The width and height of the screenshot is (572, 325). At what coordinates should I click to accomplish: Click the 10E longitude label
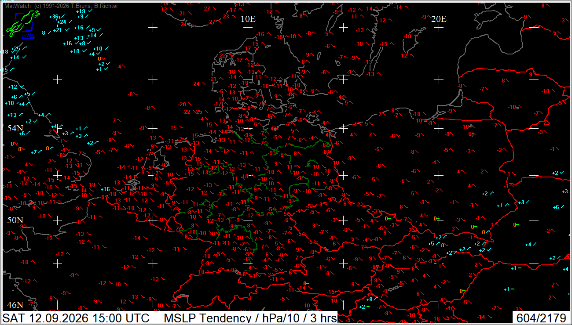248,19
